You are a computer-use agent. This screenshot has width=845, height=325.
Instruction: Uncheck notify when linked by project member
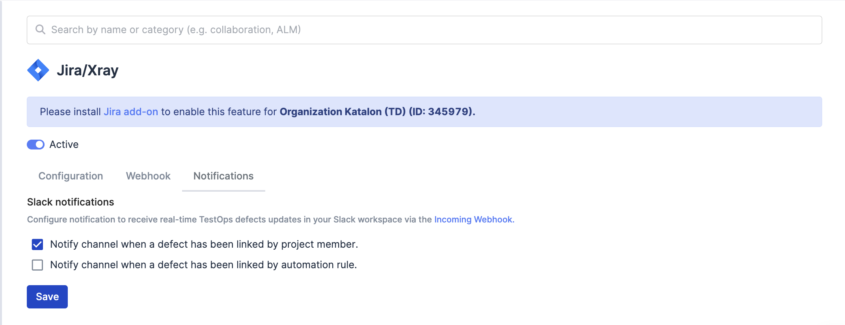coord(37,245)
